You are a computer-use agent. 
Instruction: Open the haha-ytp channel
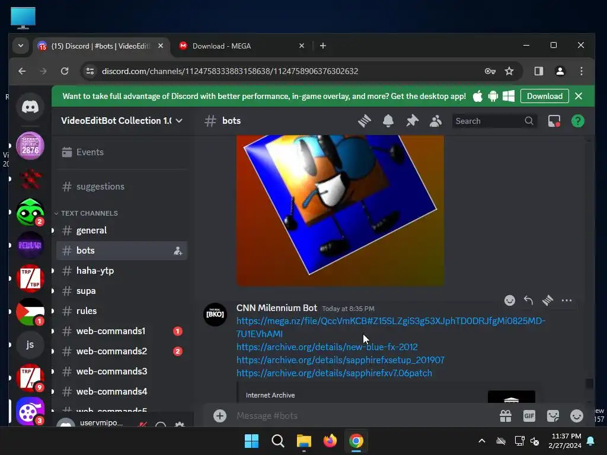122,270
